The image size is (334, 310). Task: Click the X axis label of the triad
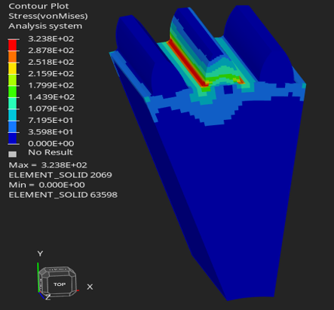[90, 287]
